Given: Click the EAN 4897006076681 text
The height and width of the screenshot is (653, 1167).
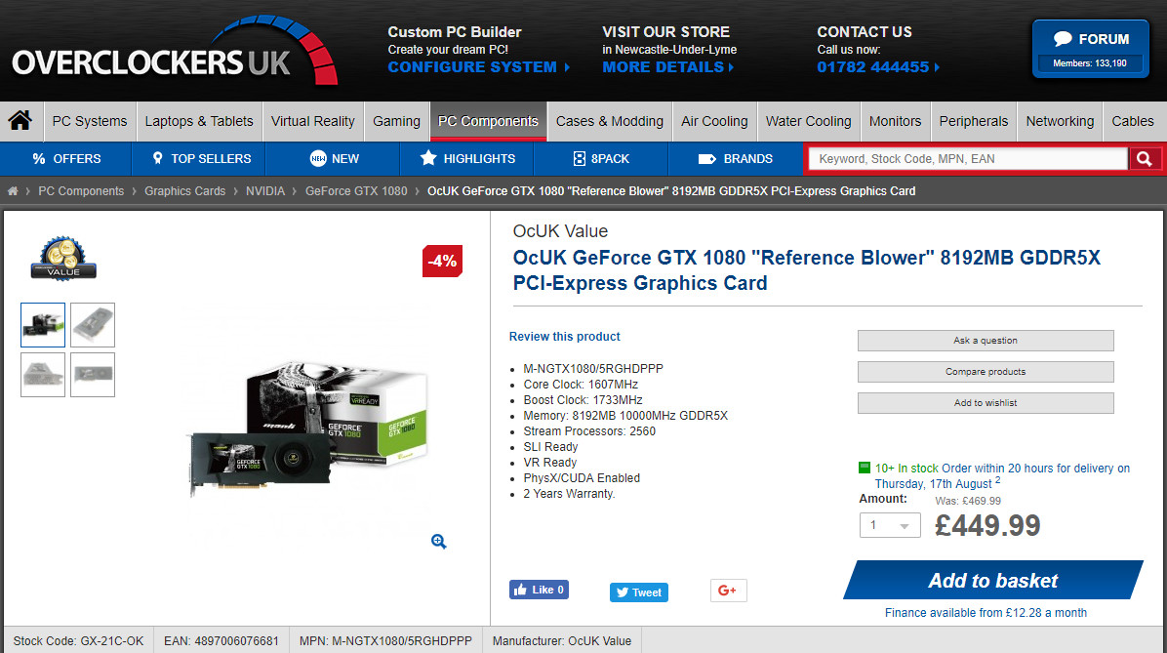Looking at the screenshot, I should (x=221, y=641).
